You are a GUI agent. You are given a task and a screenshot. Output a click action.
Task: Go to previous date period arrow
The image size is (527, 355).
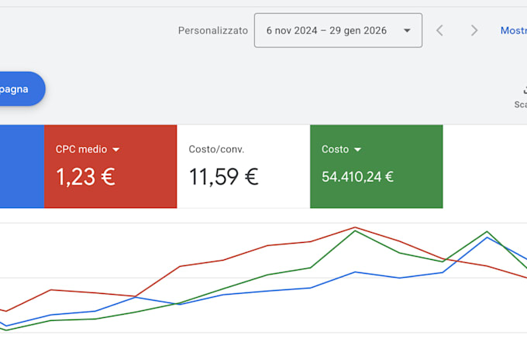coord(439,30)
